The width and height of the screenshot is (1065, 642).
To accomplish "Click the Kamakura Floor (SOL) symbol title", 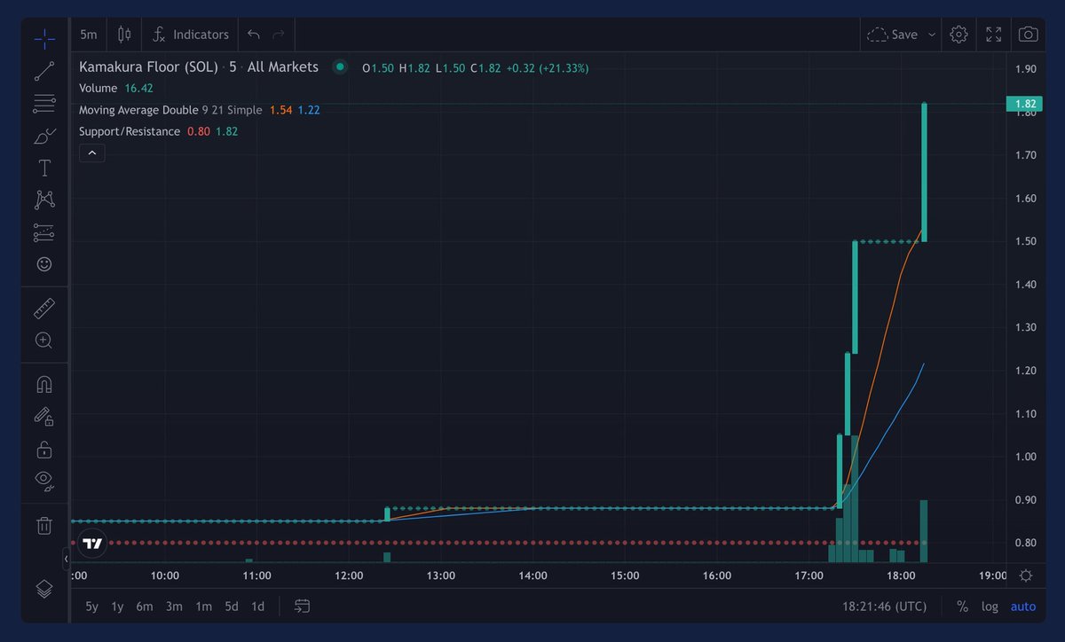I will point(148,67).
